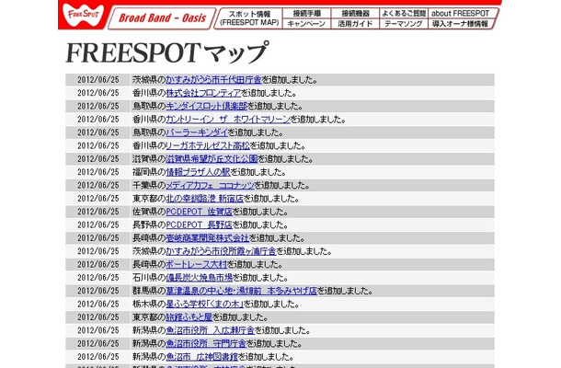This screenshot has width=561, height=368.
Task: Open the 旅館ふもと屋 link
Action: coord(189,317)
